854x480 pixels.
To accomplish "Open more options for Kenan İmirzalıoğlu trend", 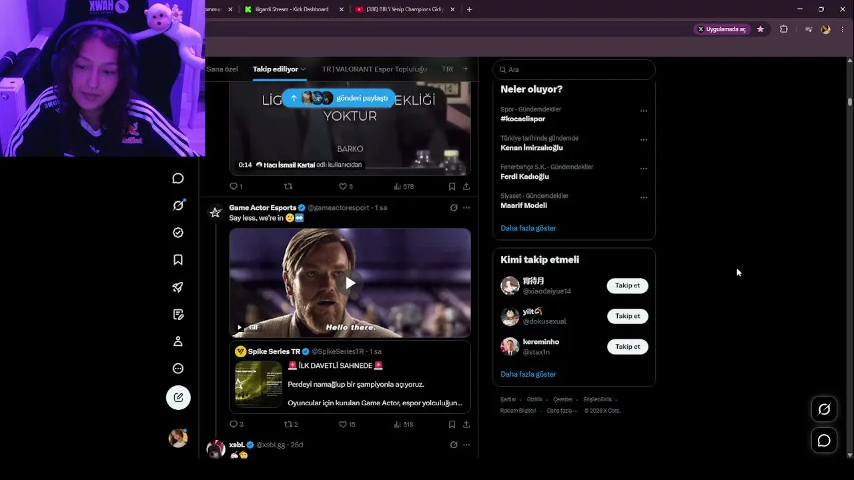I will (x=643, y=140).
